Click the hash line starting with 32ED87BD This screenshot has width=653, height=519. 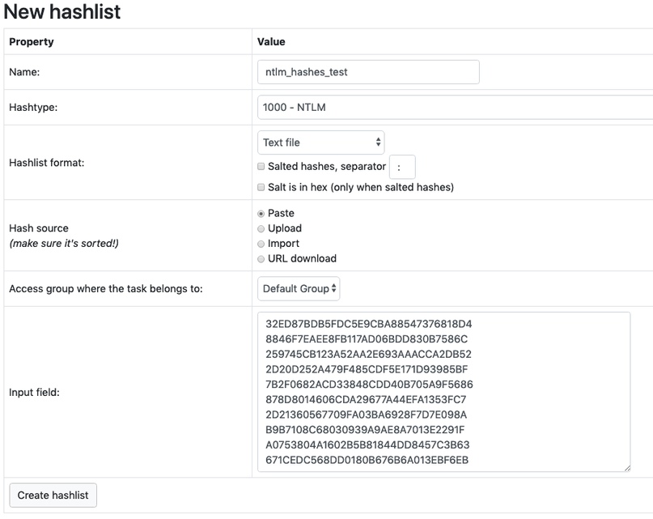coord(368,324)
